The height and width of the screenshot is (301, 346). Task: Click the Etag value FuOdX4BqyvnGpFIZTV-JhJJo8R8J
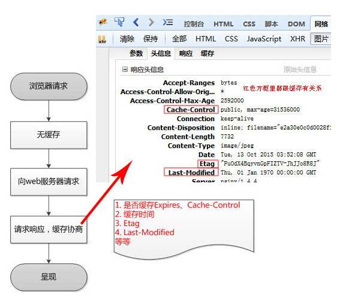(x=270, y=164)
